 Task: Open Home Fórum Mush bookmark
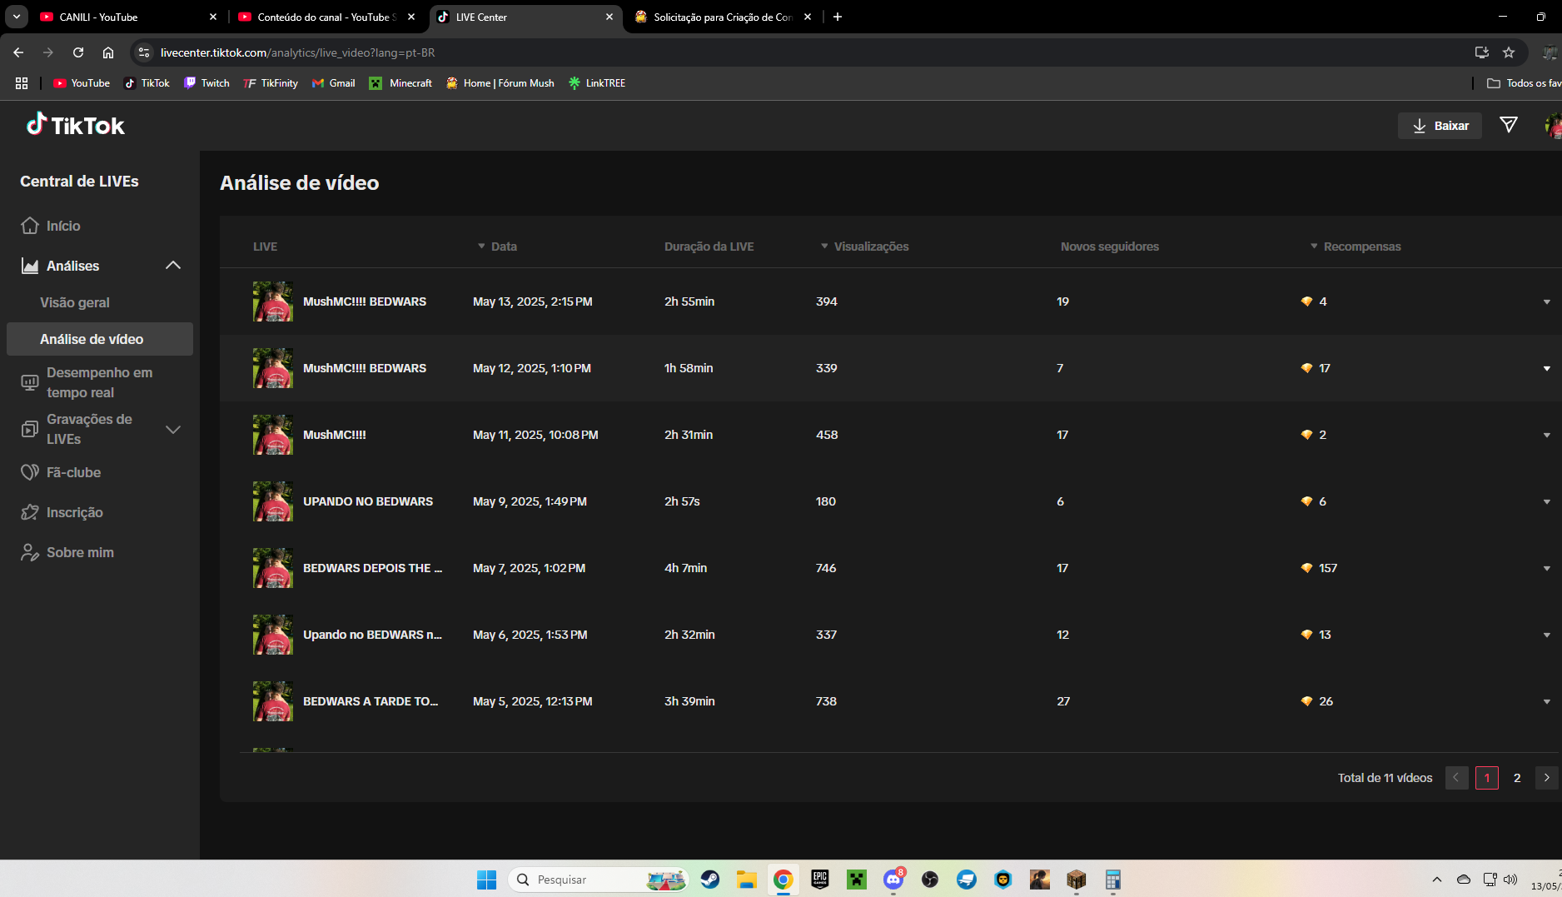coord(500,83)
